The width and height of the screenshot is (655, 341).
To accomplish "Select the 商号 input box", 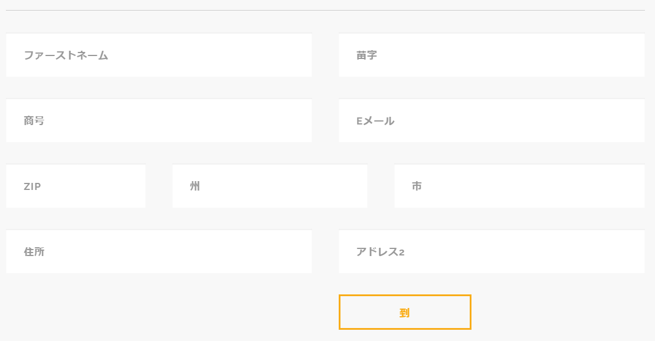I will [x=159, y=120].
